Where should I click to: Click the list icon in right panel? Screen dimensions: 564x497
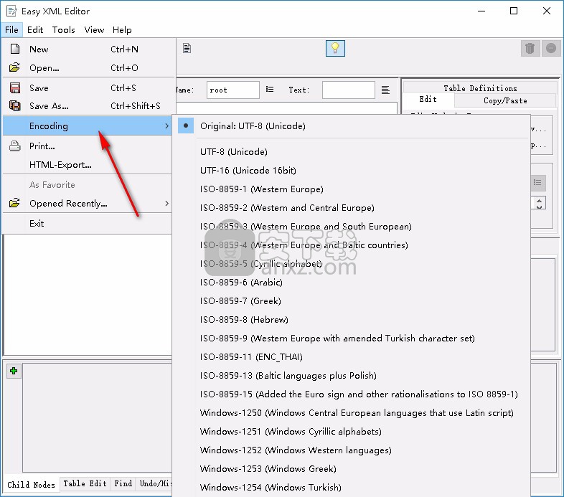pos(538,183)
